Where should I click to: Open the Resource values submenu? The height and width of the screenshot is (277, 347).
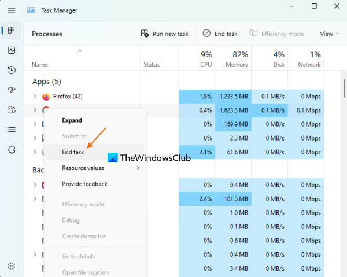click(95, 168)
